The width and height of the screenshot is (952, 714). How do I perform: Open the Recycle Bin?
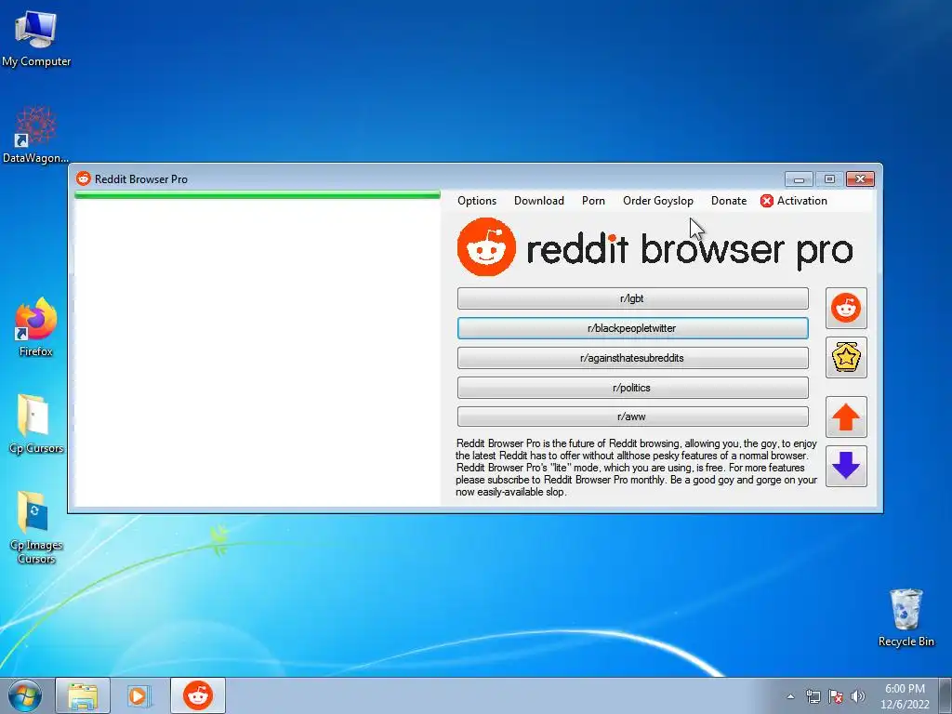click(906, 617)
